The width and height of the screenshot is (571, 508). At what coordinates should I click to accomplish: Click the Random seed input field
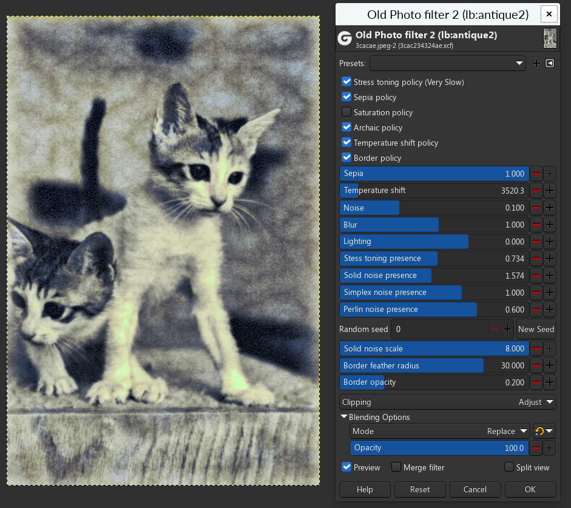click(x=440, y=329)
